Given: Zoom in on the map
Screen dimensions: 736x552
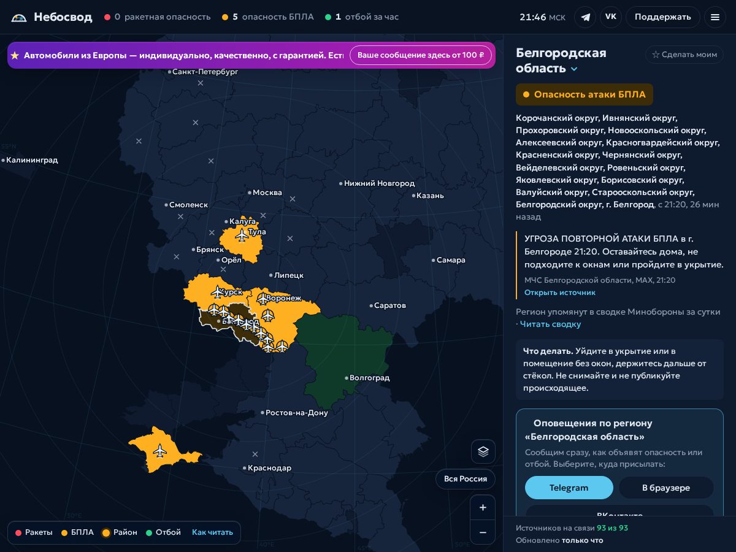Looking at the screenshot, I should tap(483, 507).
